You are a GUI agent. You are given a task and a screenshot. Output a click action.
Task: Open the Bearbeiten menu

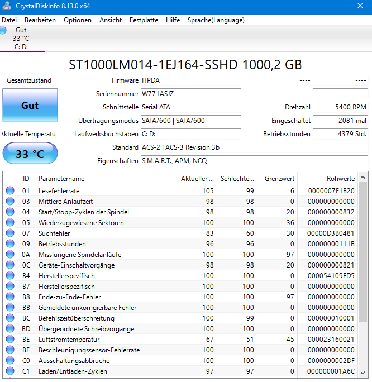click(x=40, y=20)
